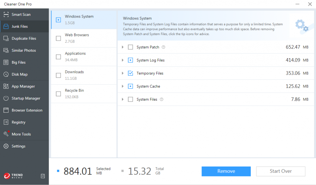
Task: Expand the System Files entry
Action: (123, 99)
